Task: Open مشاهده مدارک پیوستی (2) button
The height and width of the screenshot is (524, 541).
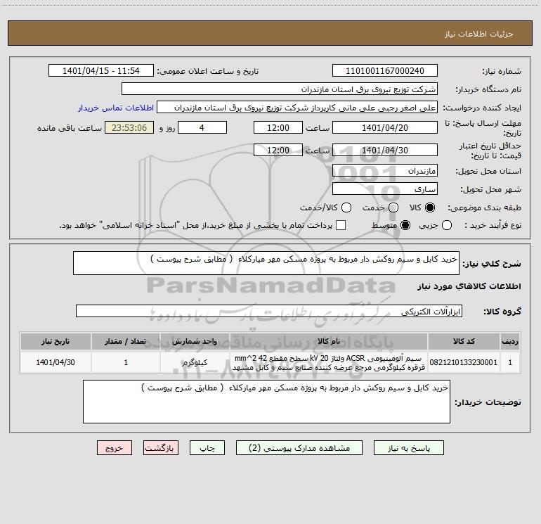Action: [299, 448]
